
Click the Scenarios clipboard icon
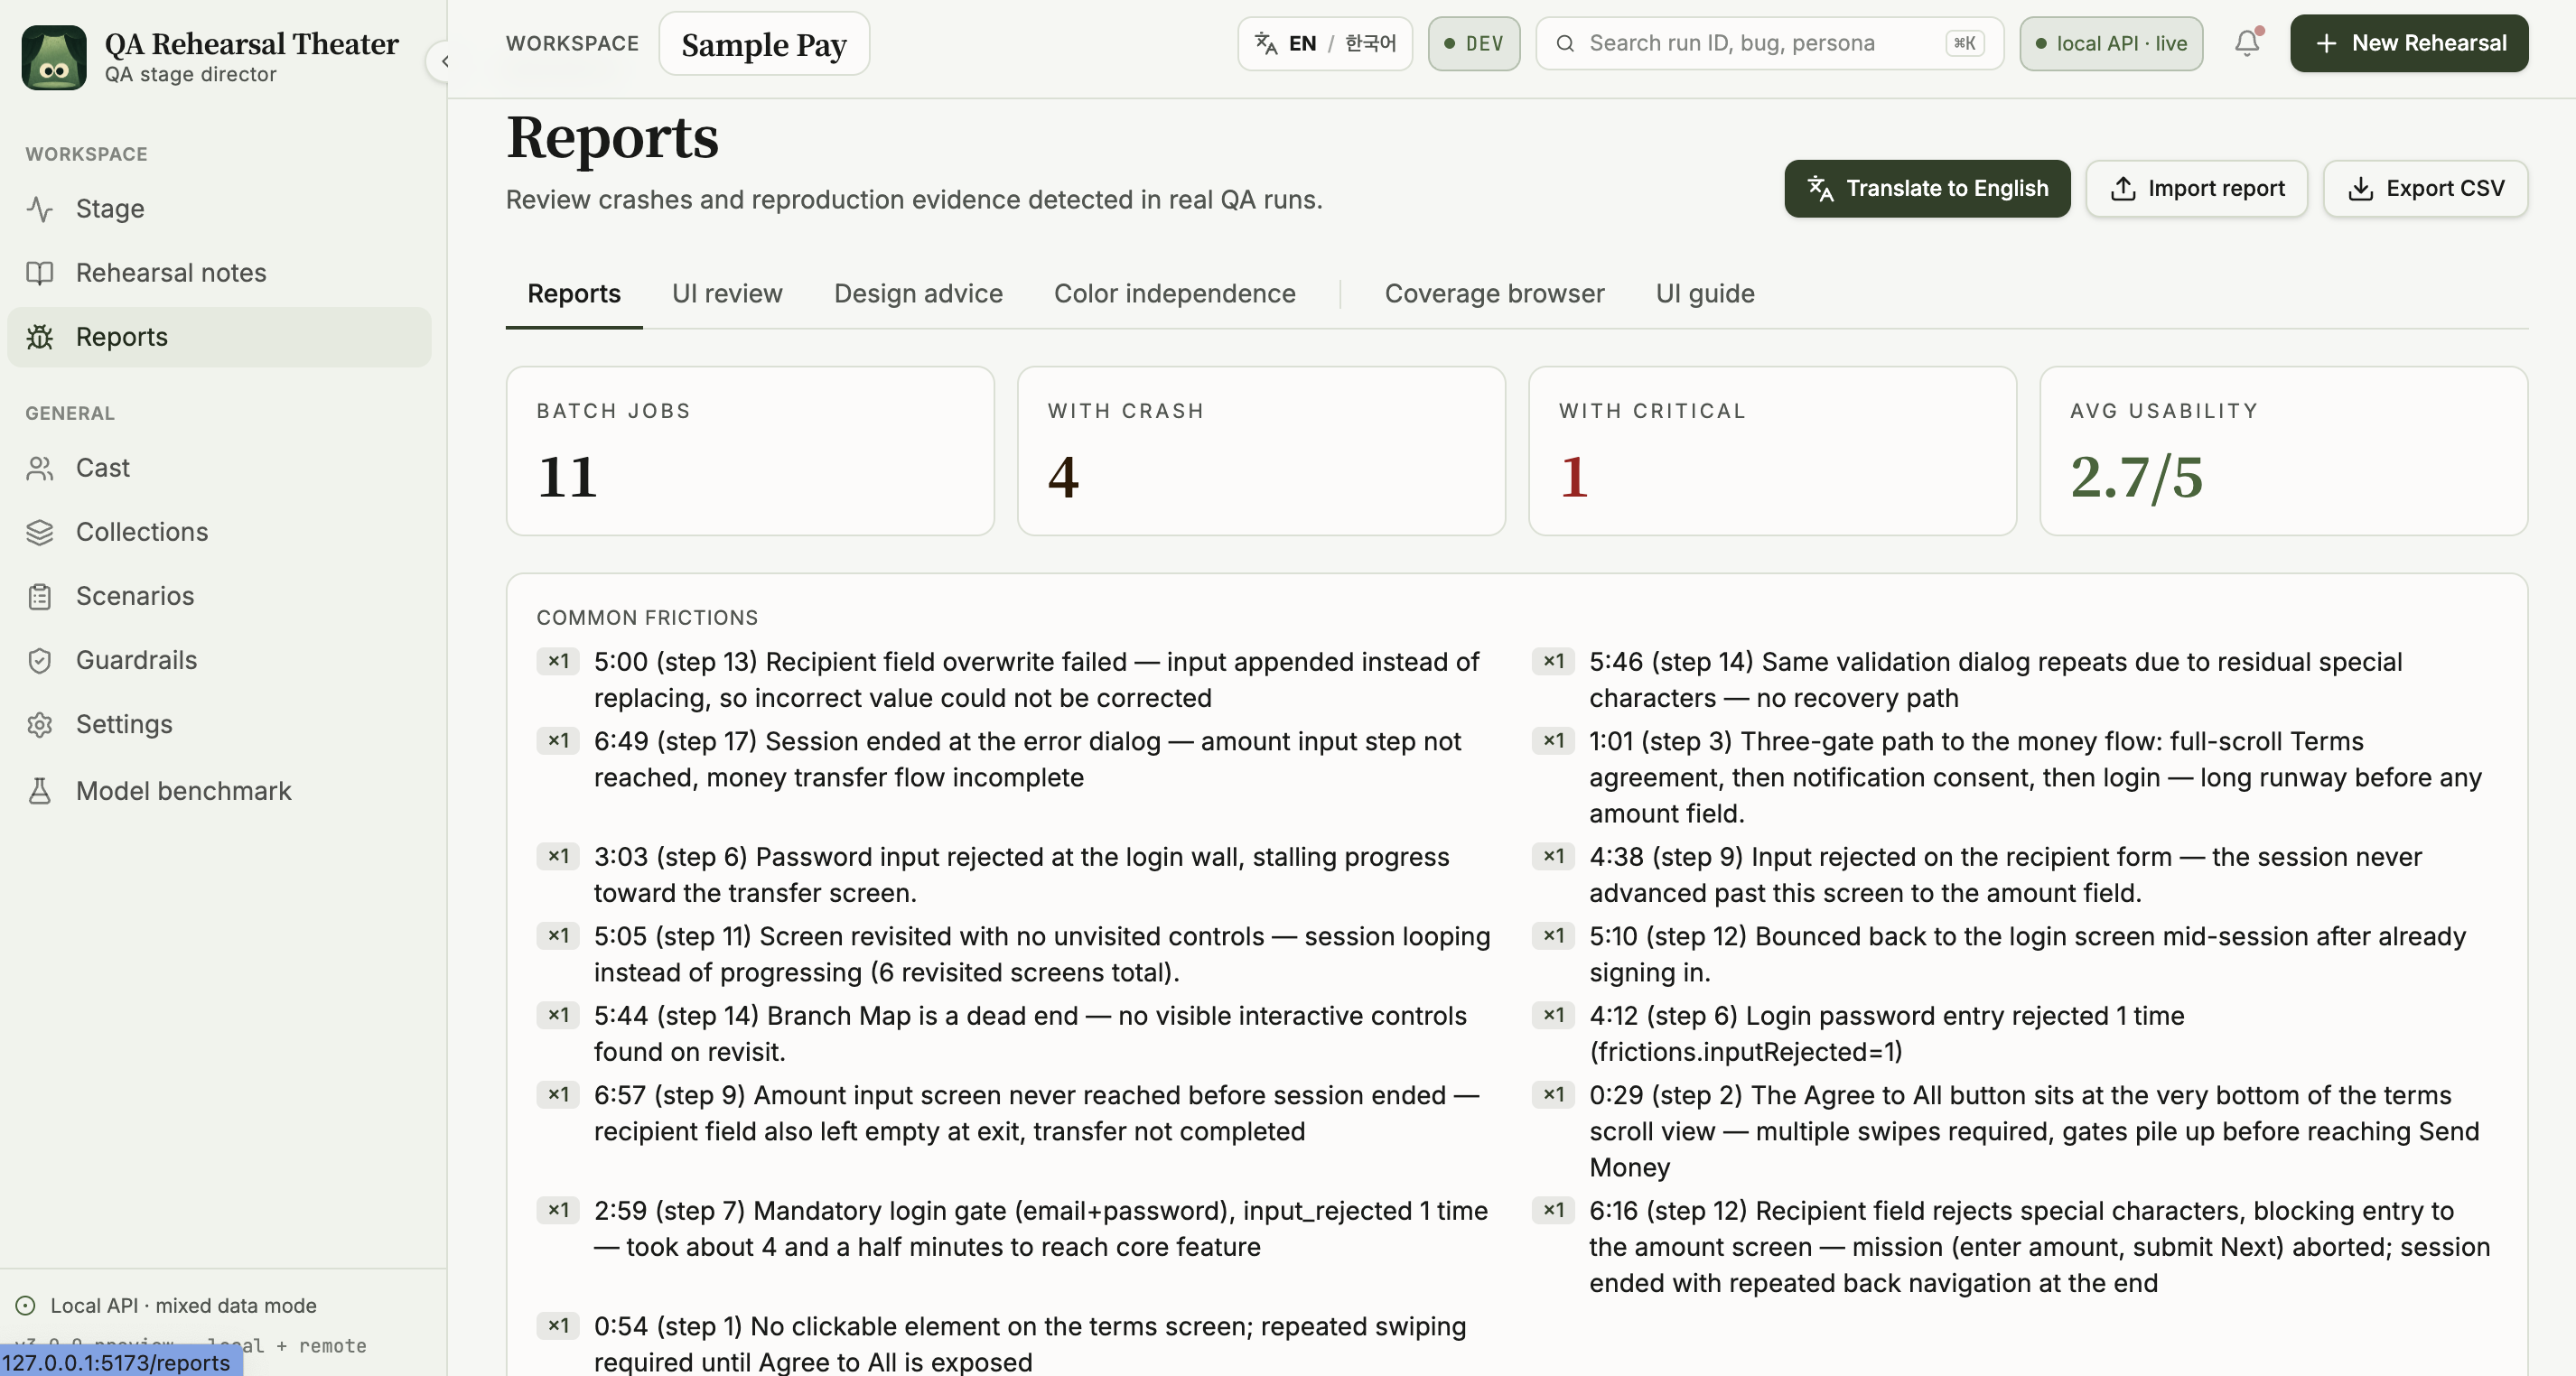(x=40, y=597)
